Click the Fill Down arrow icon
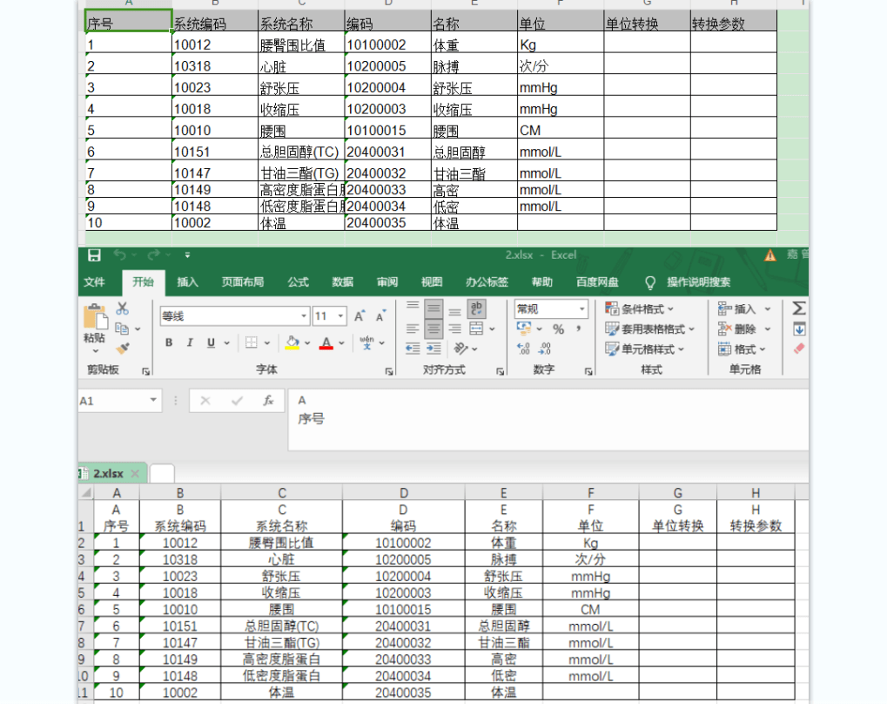 coord(800,329)
